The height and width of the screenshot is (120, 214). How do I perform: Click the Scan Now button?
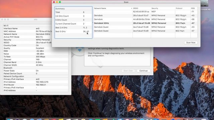[191, 43]
